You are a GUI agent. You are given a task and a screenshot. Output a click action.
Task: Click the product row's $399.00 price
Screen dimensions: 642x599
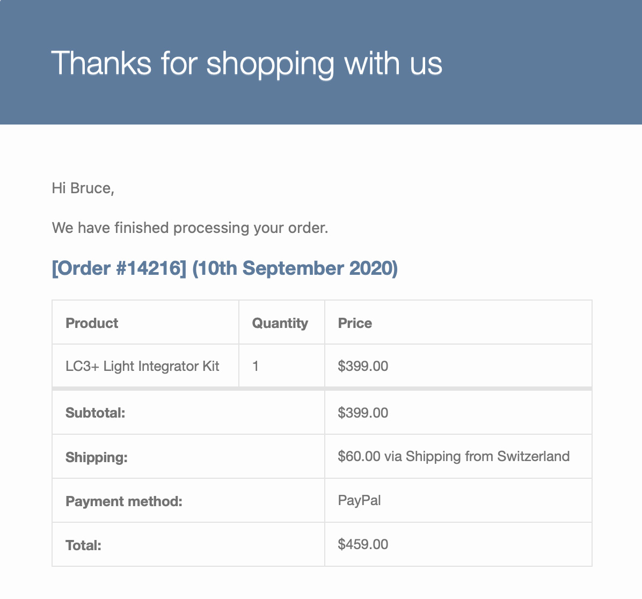tap(363, 366)
